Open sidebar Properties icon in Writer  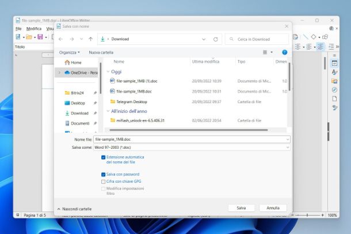[x=335, y=63]
